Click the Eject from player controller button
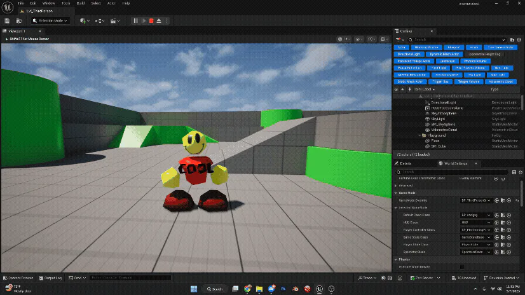Screen dimensions: 525x295 tap(159, 21)
